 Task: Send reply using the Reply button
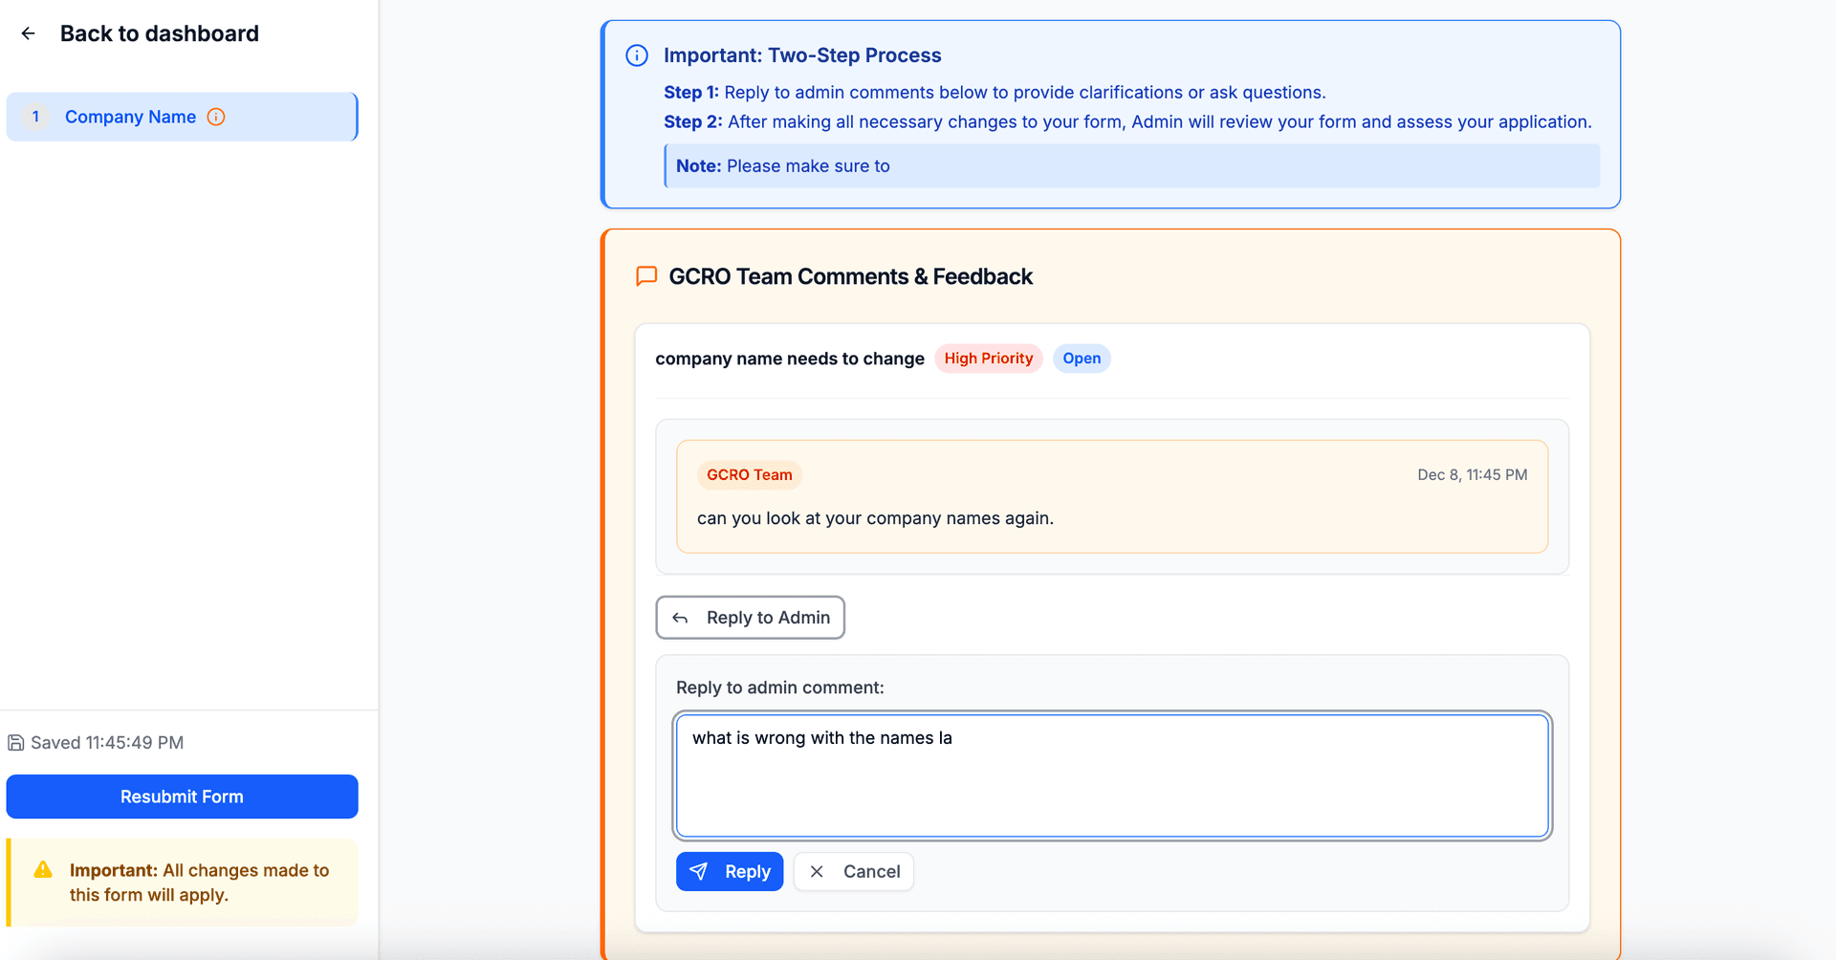(730, 871)
